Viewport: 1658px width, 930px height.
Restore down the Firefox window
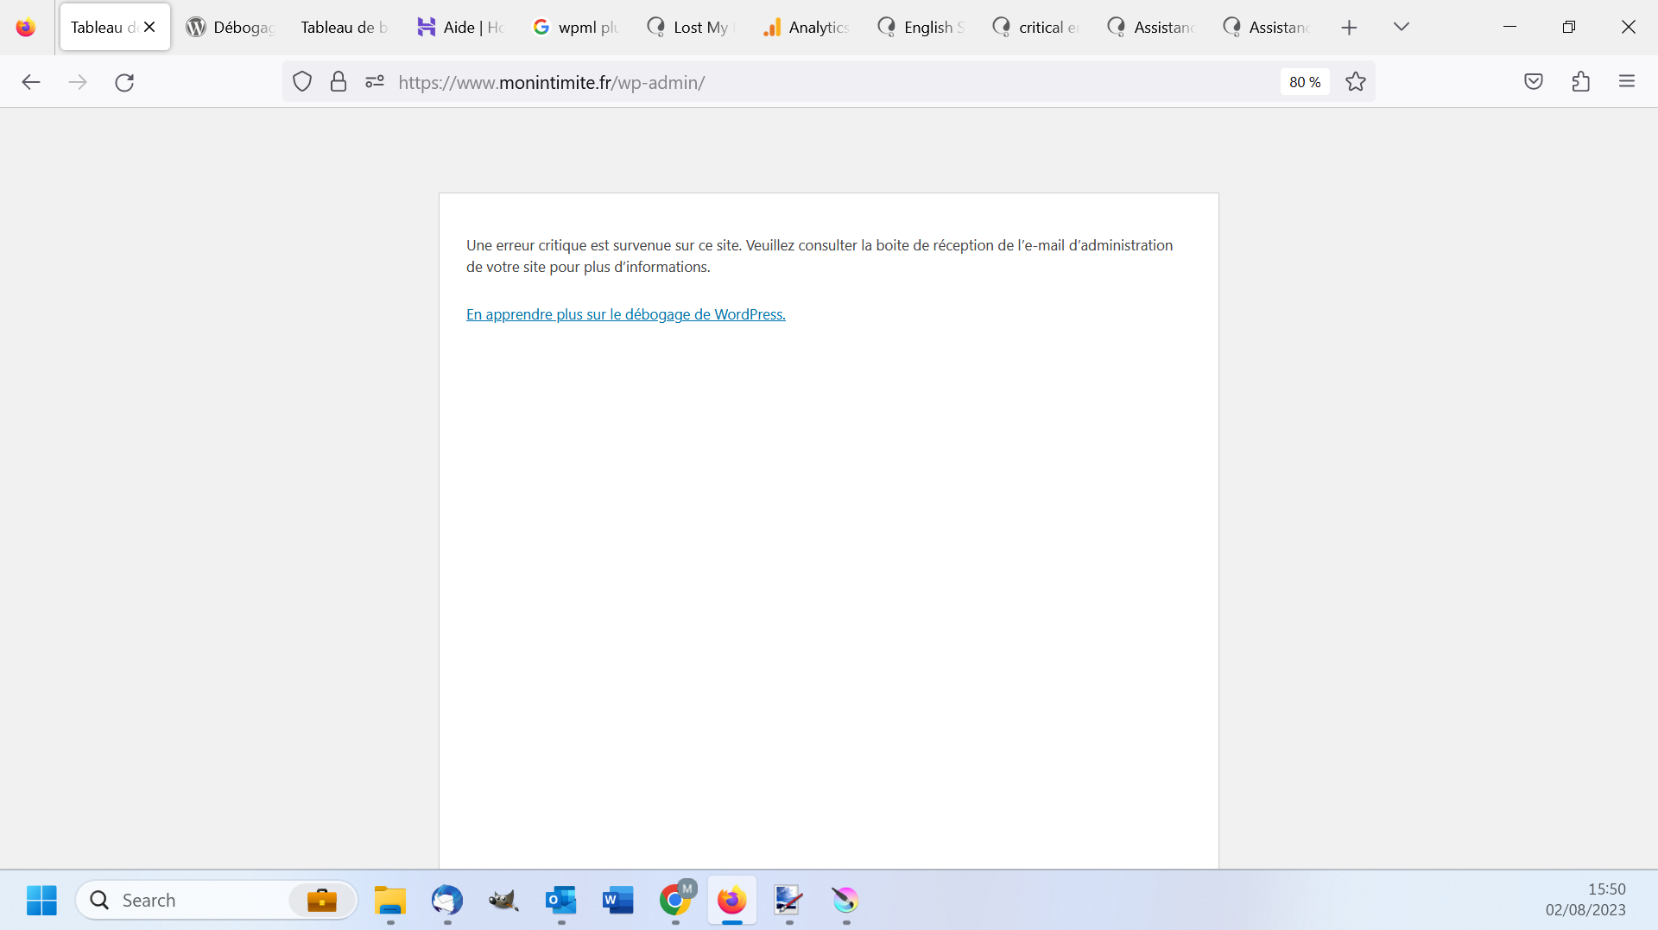point(1569,27)
